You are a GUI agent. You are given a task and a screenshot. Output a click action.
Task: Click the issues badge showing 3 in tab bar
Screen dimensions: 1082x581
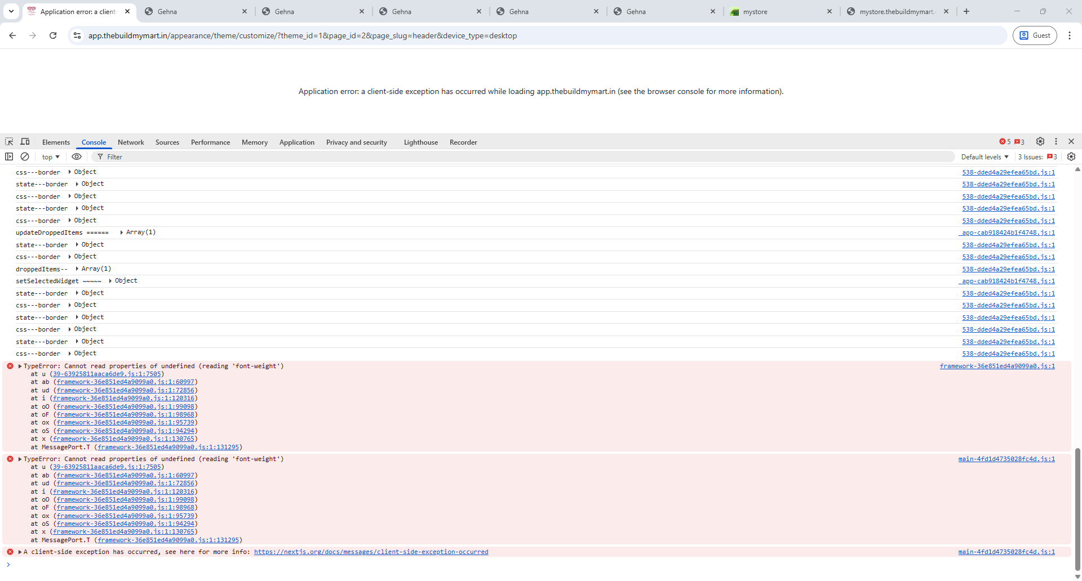pyautogui.click(x=1019, y=142)
